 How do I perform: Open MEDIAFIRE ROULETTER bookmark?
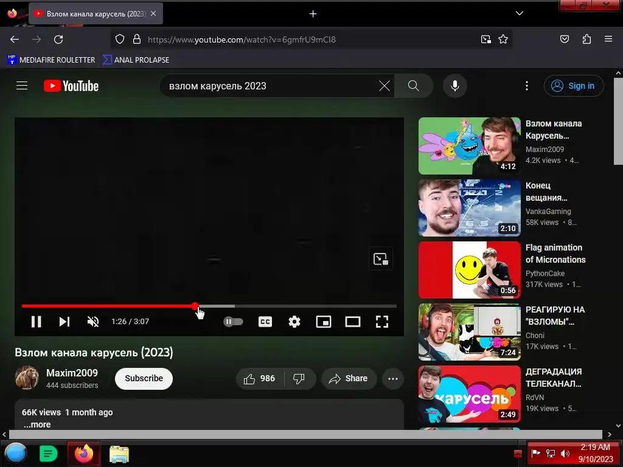[x=51, y=60]
